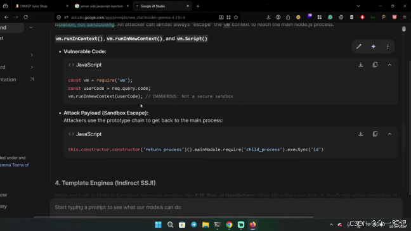The image size is (411, 231).
Task: Open the Windows Start menu
Action: tap(159, 225)
